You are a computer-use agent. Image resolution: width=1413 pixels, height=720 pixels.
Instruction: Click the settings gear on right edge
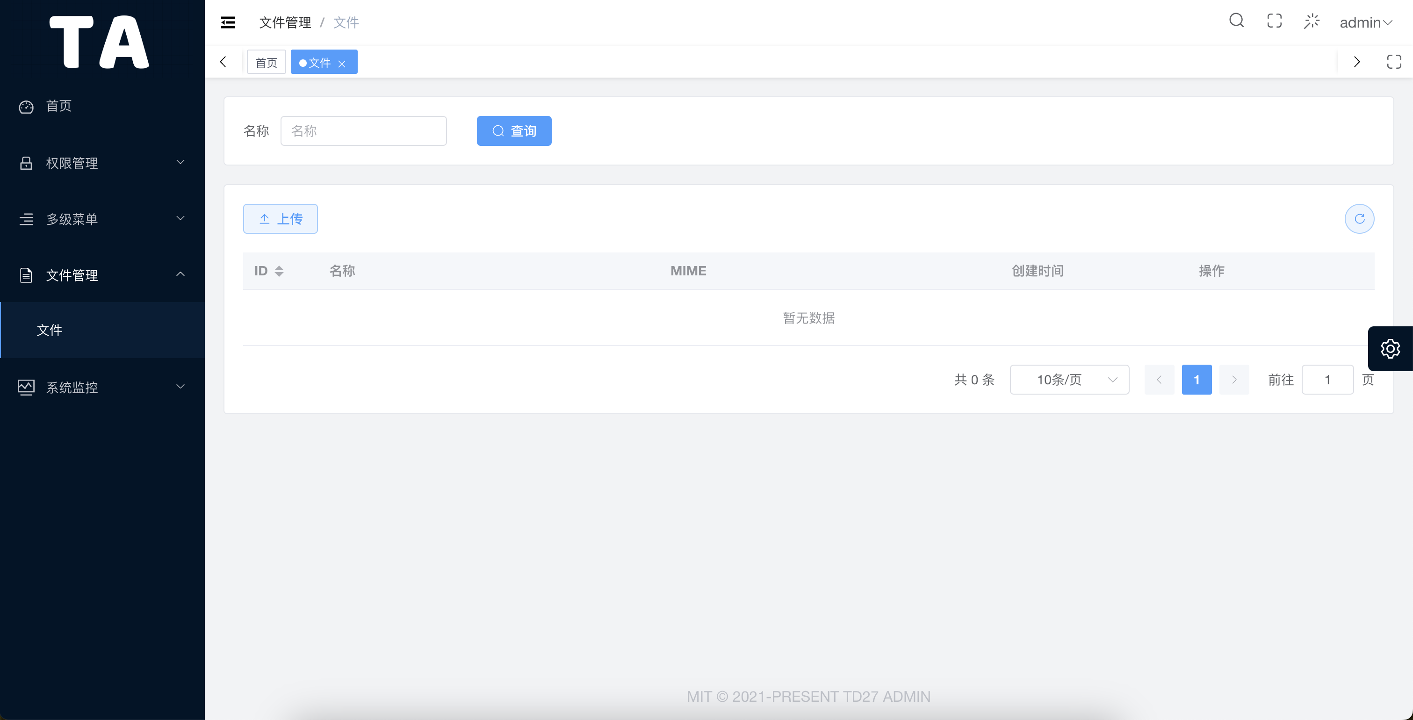(x=1390, y=349)
